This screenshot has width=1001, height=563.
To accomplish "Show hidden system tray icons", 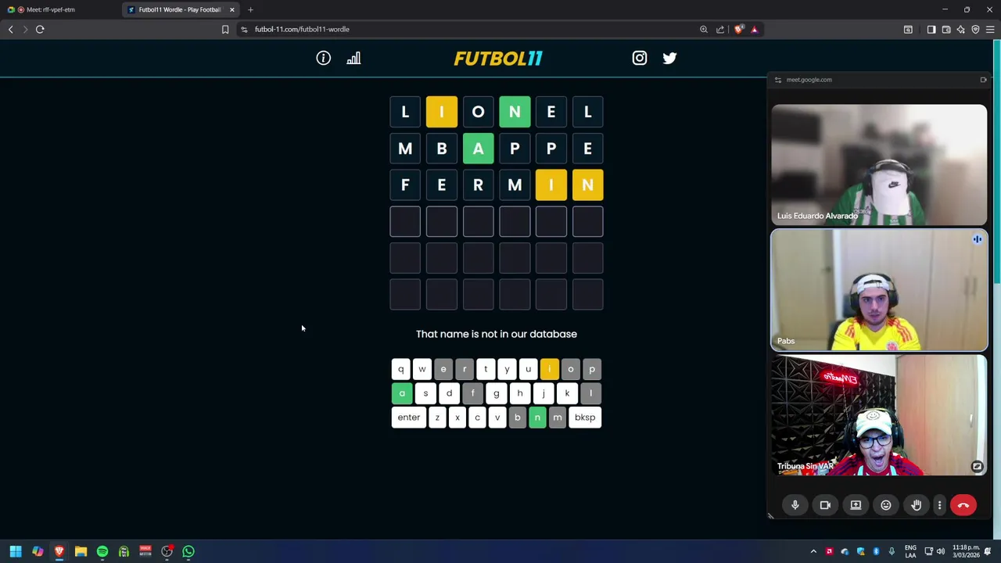I will [813, 551].
